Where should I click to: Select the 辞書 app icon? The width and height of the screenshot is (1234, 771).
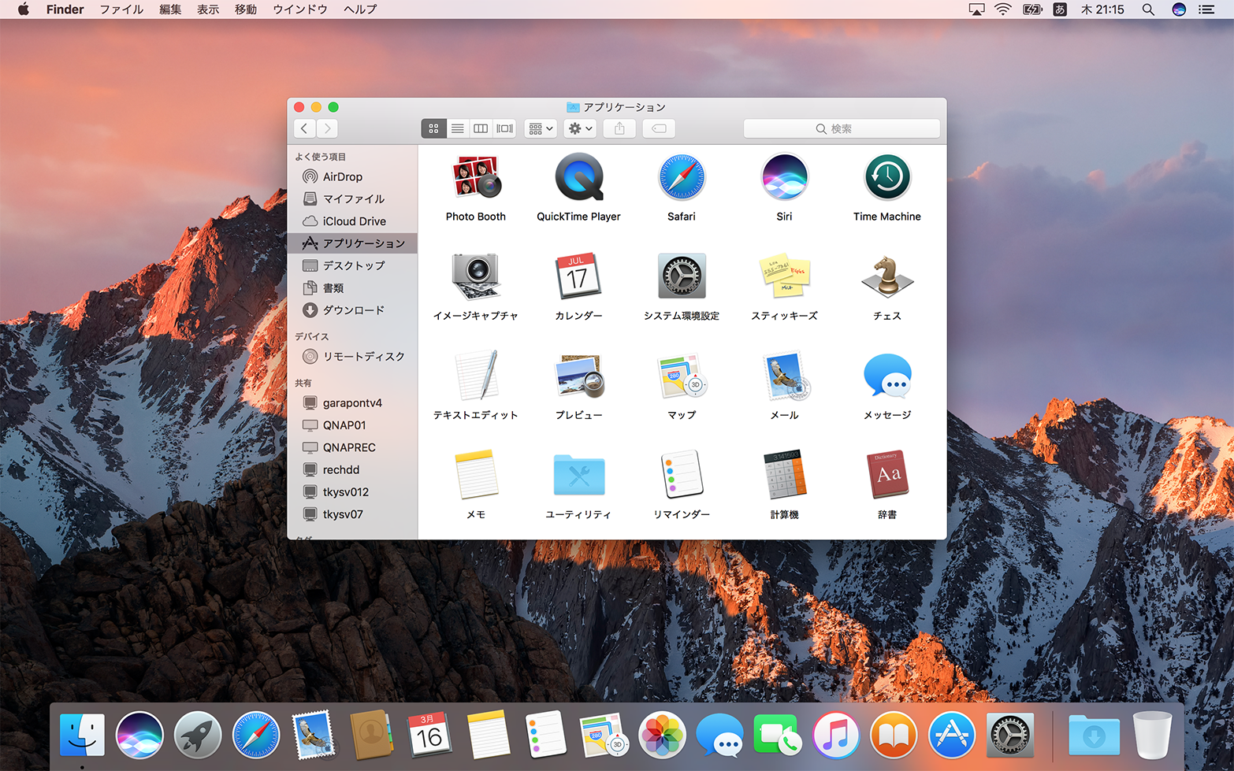coord(887,475)
